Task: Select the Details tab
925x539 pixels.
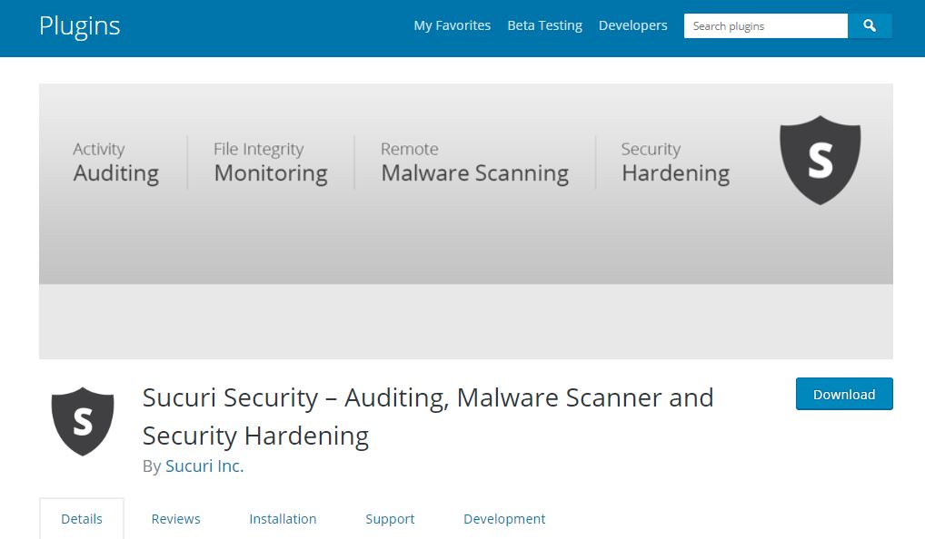Action: click(82, 519)
